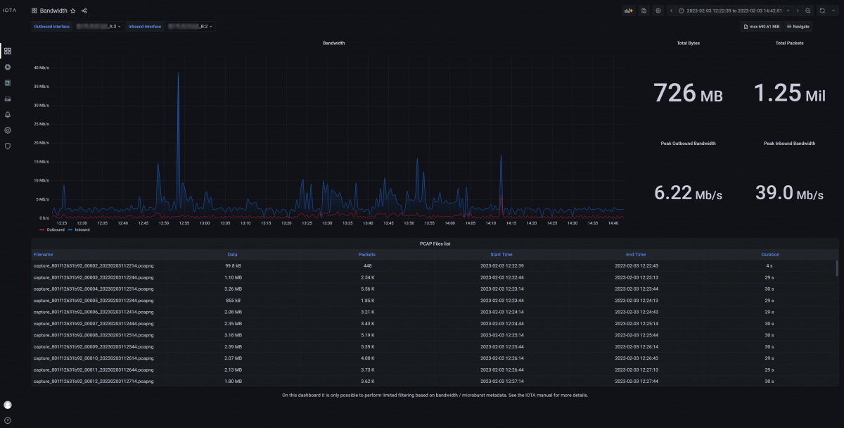Sort the table by the Filename column

(43, 254)
